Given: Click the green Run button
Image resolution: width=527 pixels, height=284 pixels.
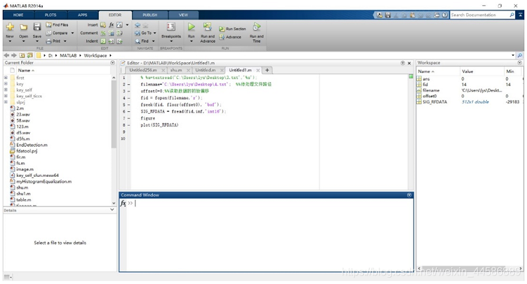Looking at the screenshot, I should click(x=191, y=27).
